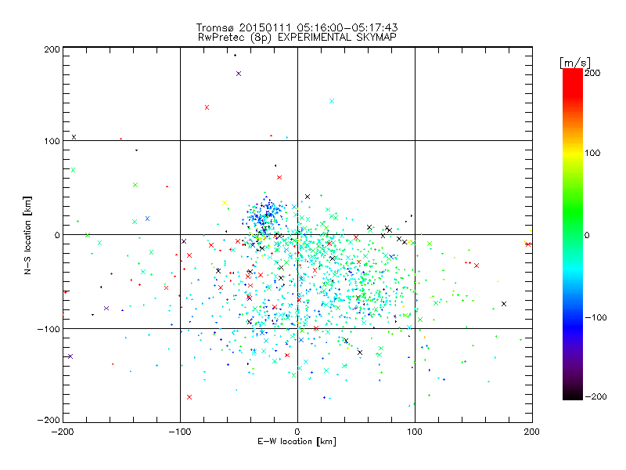
Task: Click the y-axis tick label "200" at top
Action: [x=52, y=49]
